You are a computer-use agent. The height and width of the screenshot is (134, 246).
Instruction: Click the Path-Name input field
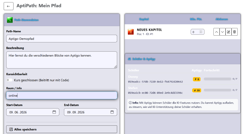[x=62, y=38]
